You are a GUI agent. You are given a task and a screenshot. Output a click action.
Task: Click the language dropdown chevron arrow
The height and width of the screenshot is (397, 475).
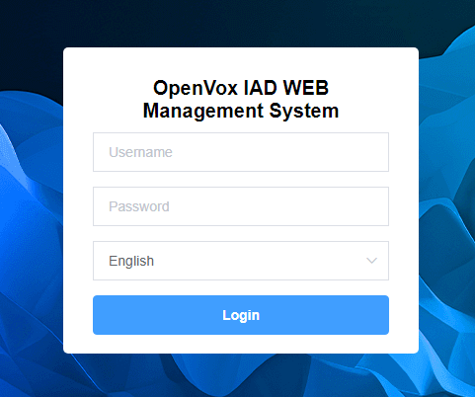pos(371,261)
